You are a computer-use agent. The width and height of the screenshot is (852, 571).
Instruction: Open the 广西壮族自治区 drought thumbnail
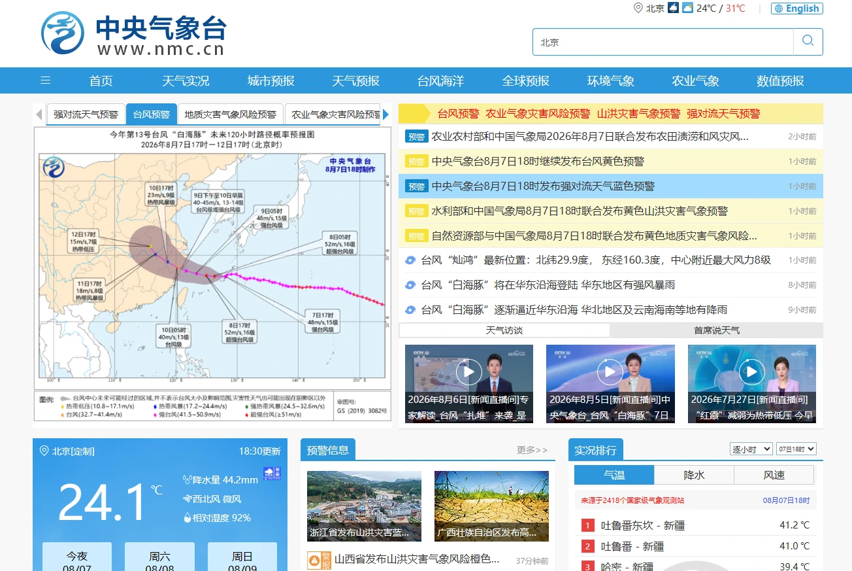[491, 506]
